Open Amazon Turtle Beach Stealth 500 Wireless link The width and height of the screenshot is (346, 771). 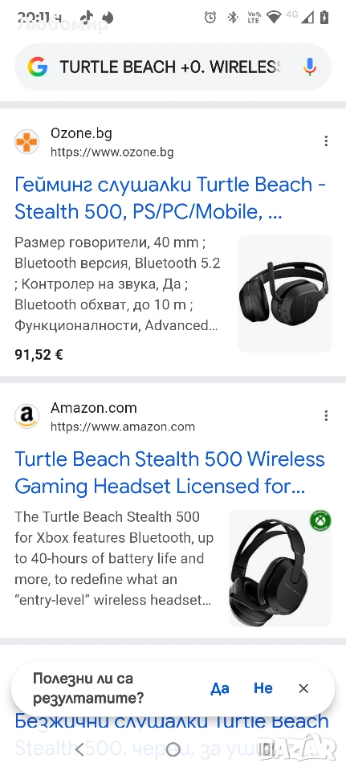[x=169, y=472]
